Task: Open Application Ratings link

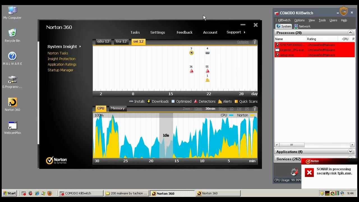Action: (x=62, y=64)
